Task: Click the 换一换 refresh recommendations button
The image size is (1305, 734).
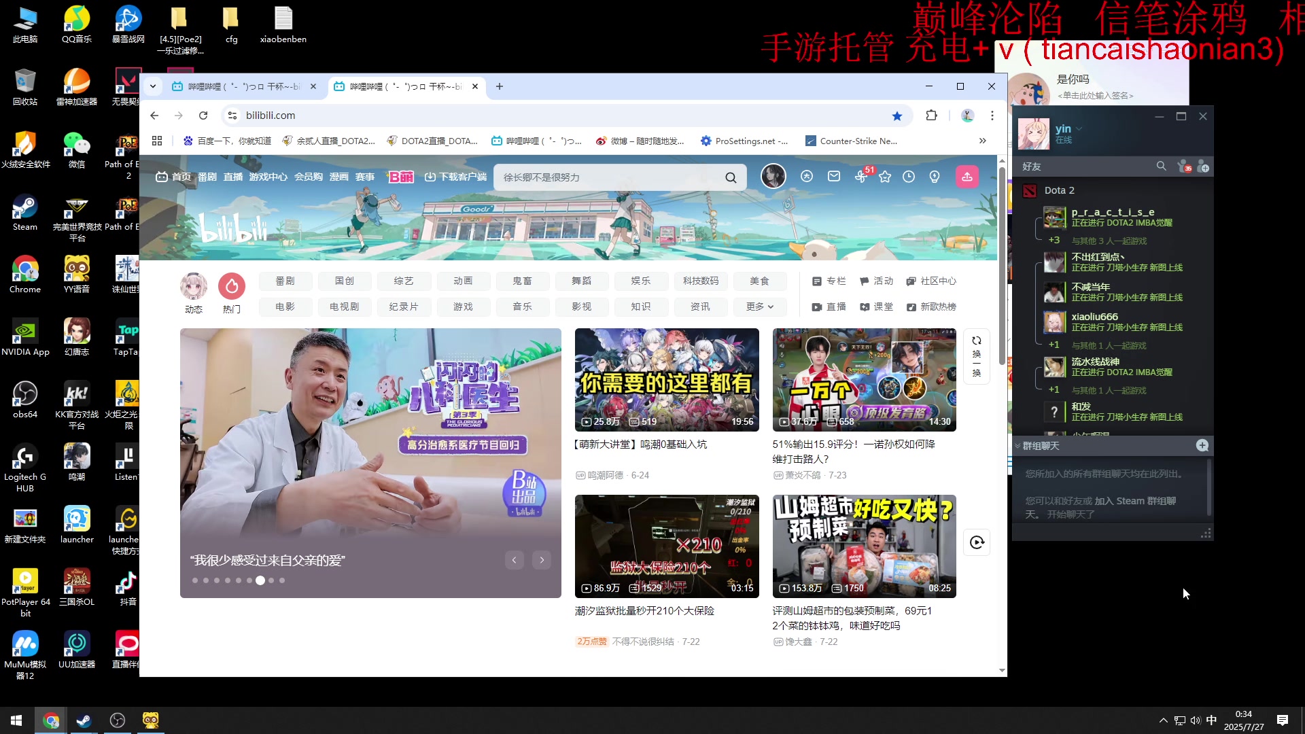Action: point(977,356)
